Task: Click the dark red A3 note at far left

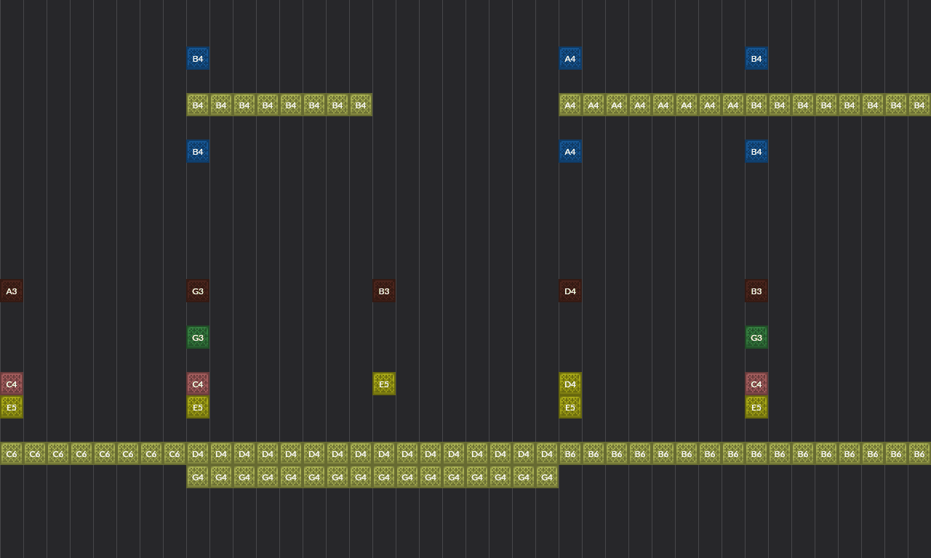Action: pos(12,291)
